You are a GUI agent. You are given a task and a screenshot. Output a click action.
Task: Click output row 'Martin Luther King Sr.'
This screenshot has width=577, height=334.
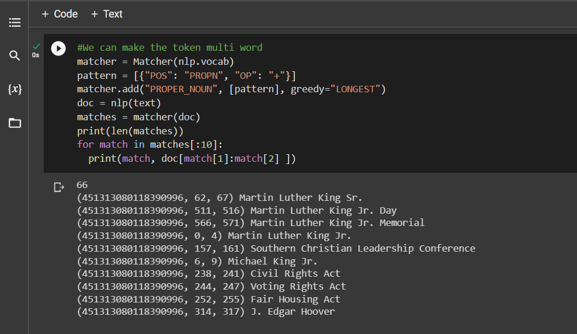coord(220,198)
